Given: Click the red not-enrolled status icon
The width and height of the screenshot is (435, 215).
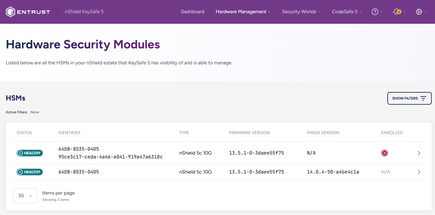Looking at the screenshot, I should 385,153.
